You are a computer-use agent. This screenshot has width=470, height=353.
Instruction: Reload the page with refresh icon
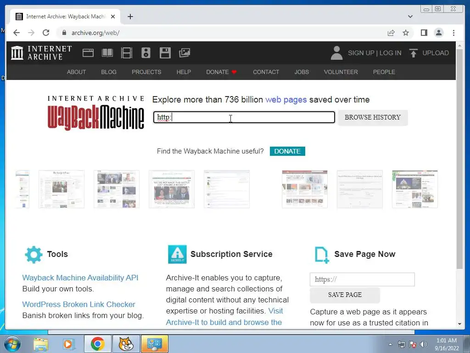tap(46, 33)
